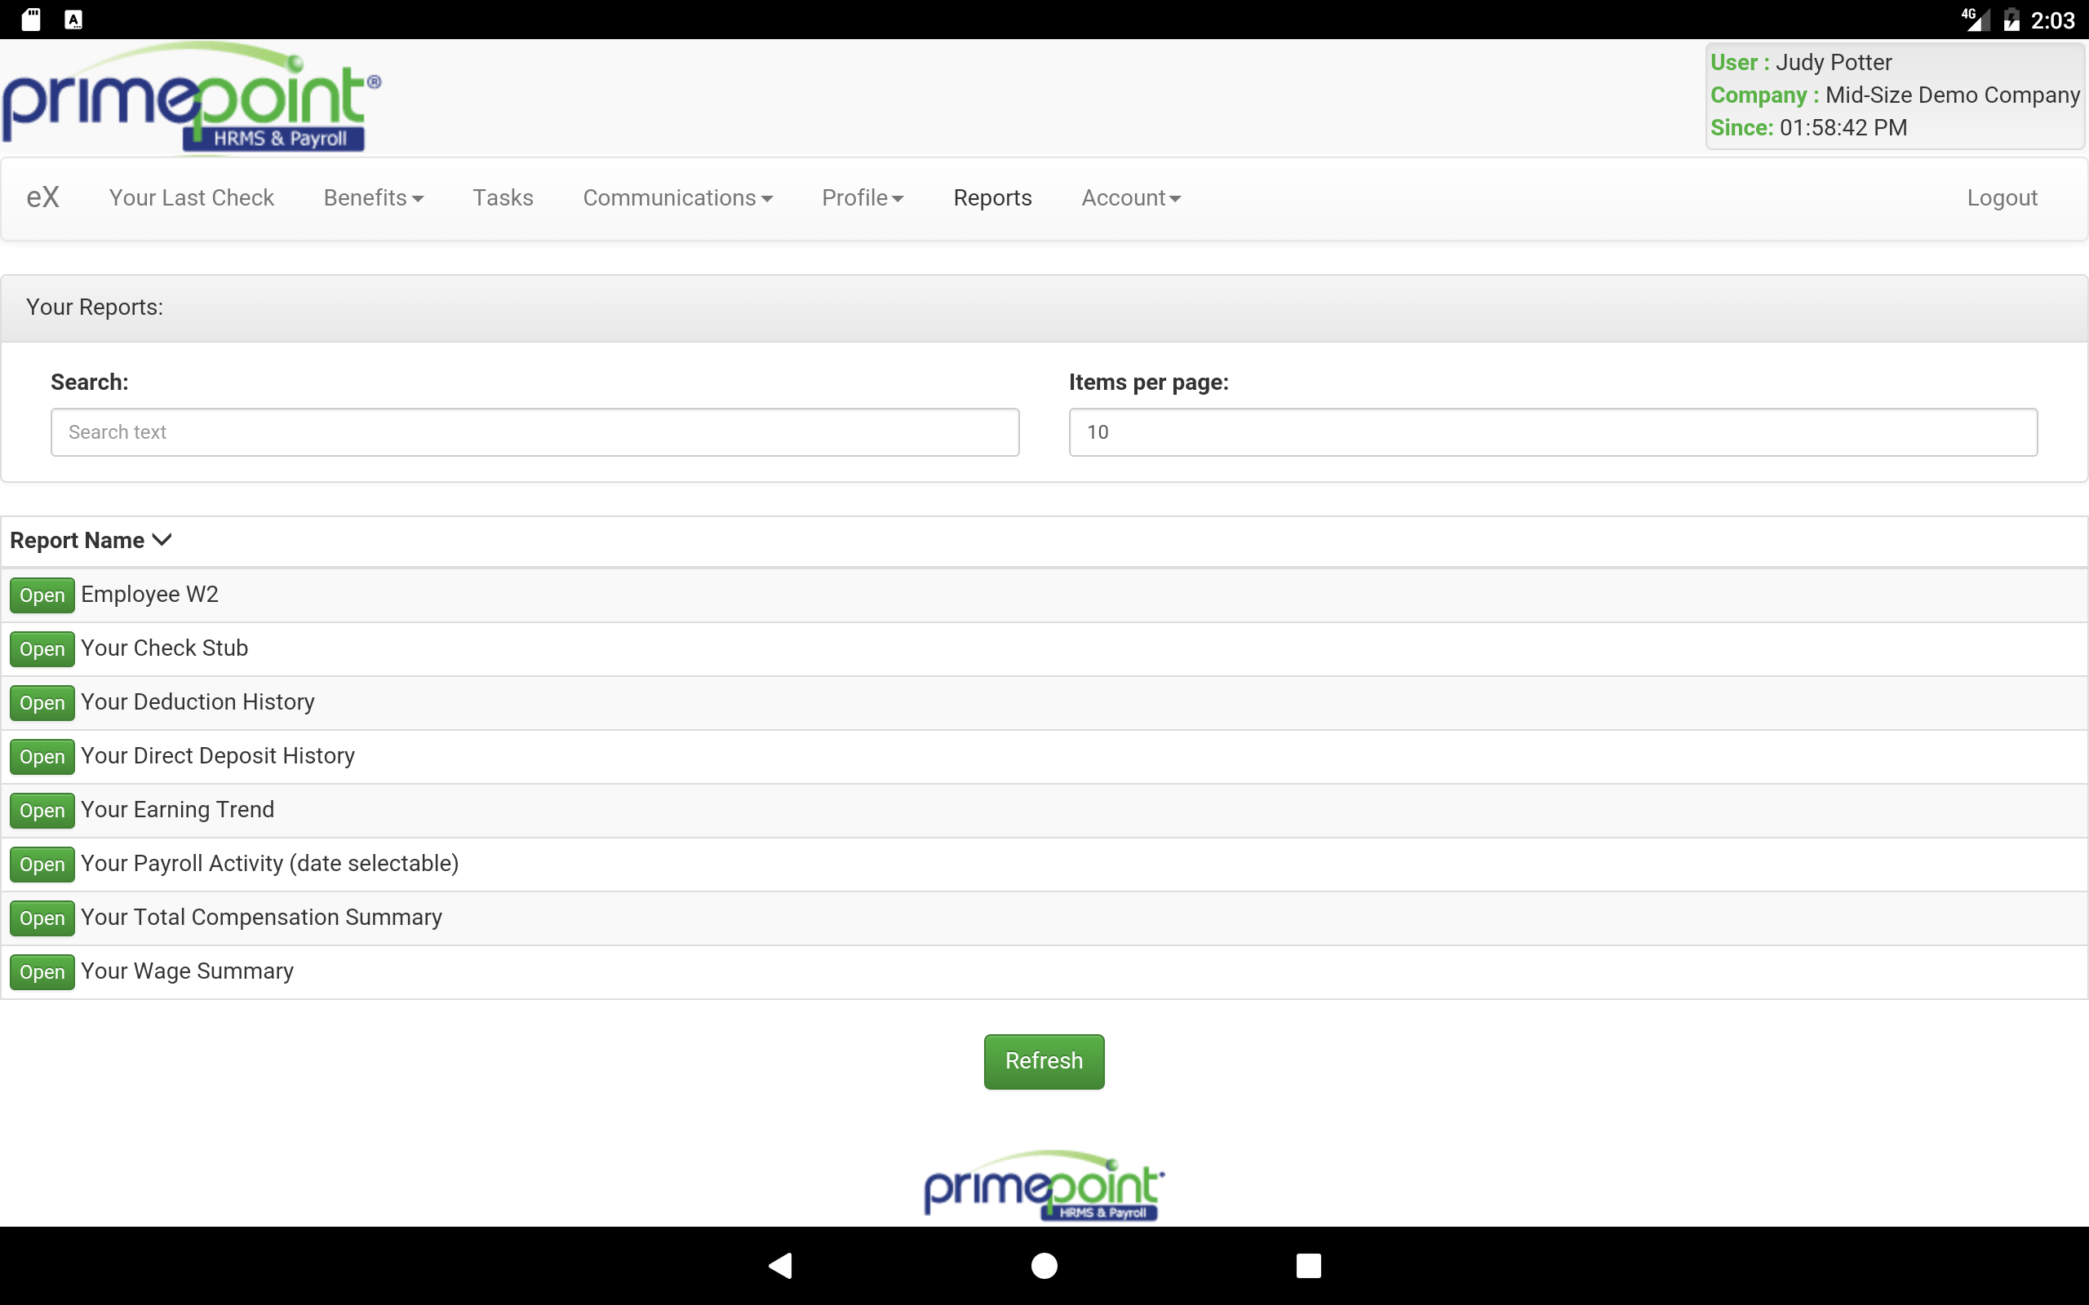Tap the 2:03 clock in status bar
This screenshot has width=2089, height=1305.
pyautogui.click(x=2052, y=20)
